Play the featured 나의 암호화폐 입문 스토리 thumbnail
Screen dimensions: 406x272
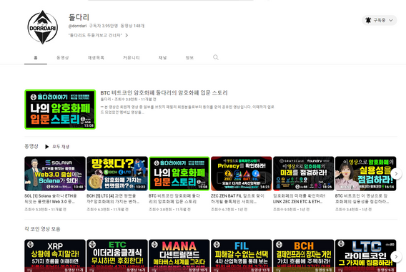pyautogui.click(x=60, y=110)
